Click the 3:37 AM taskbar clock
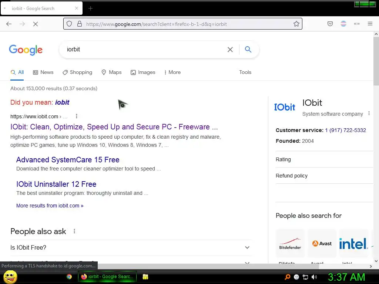379x284 pixels. click(x=346, y=277)
